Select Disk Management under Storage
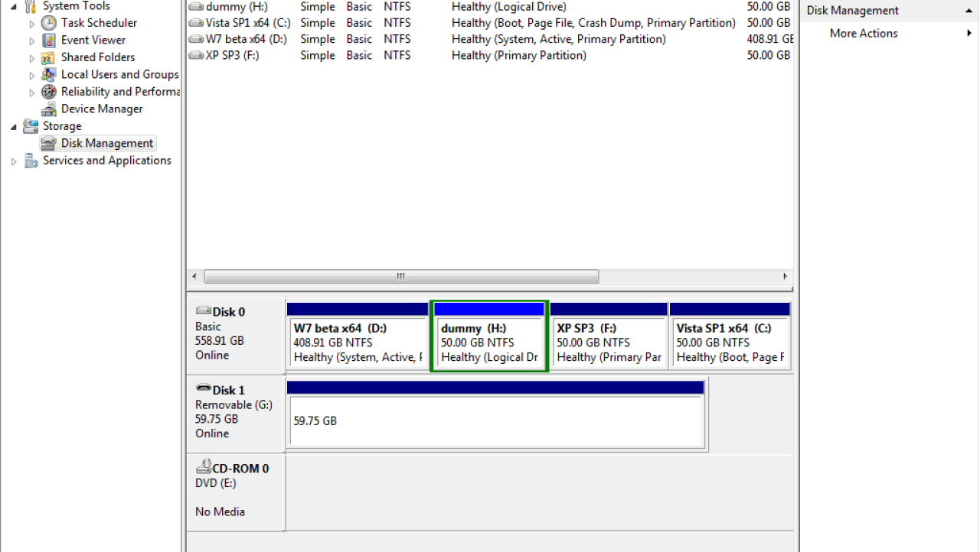This screenshot has width=980, height=552. 107,143
